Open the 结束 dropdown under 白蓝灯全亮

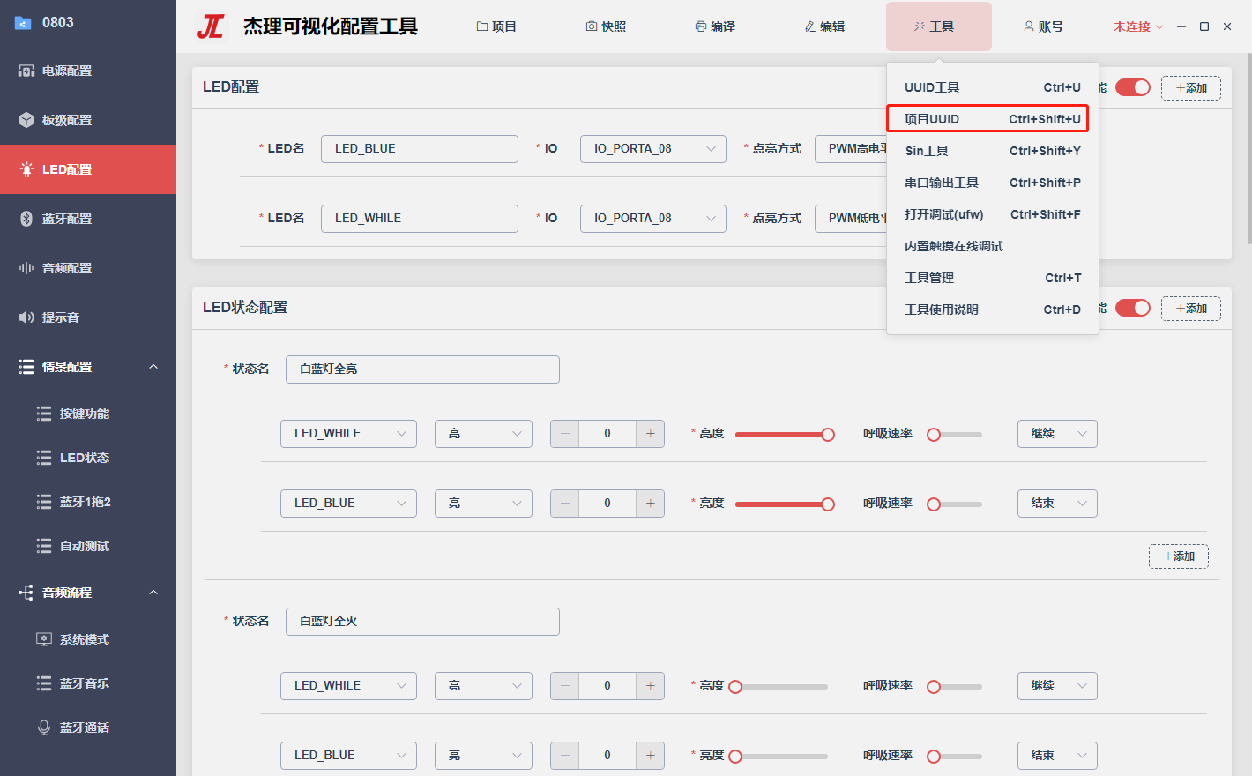coord(1057,504)
